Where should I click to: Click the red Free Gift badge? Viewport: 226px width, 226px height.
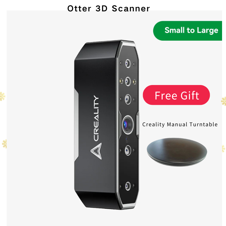[x=176, y=95]
